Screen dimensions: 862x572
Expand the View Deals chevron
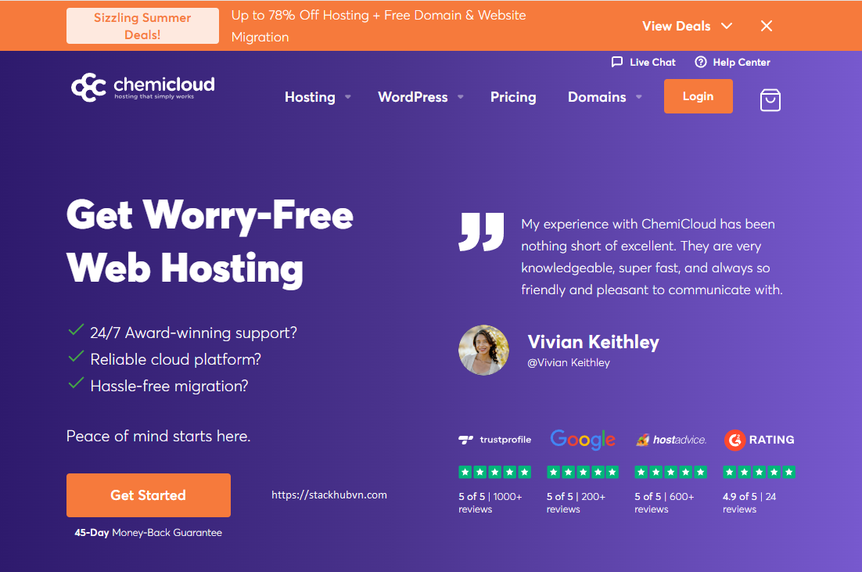coord(726,26)
